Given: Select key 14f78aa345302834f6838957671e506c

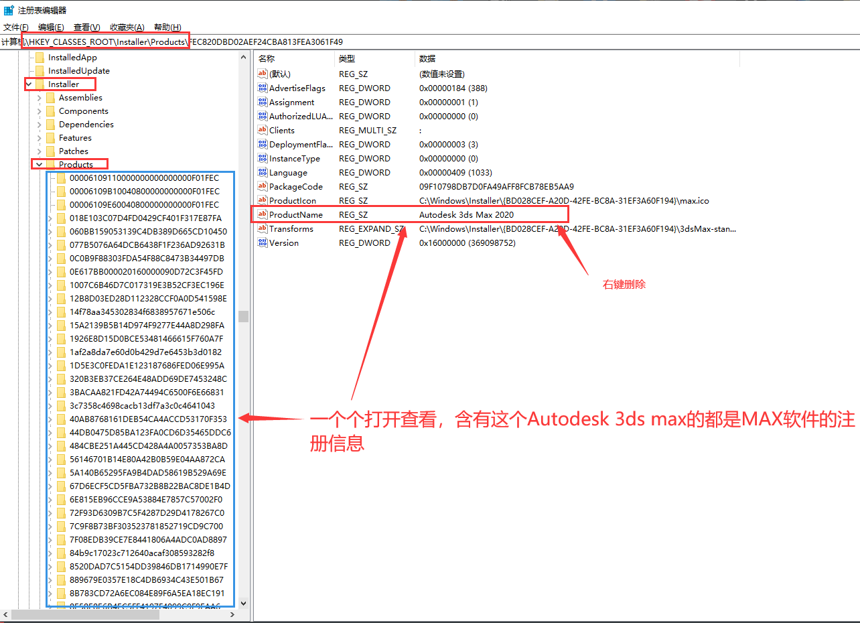Looking at the screenshot, I should (142, 311).
